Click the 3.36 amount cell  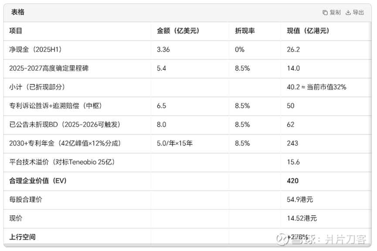coord(163,50)
